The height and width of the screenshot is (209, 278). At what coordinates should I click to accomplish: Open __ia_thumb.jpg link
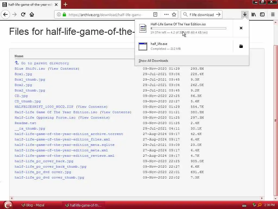tap(30, 128)
